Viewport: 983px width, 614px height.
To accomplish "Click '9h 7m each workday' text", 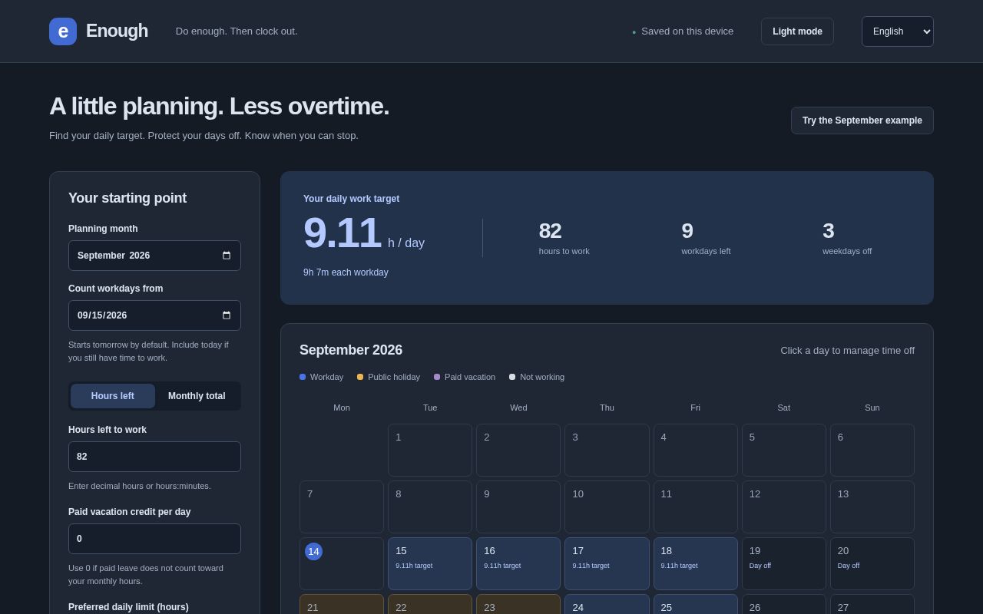I will (346, 272).
